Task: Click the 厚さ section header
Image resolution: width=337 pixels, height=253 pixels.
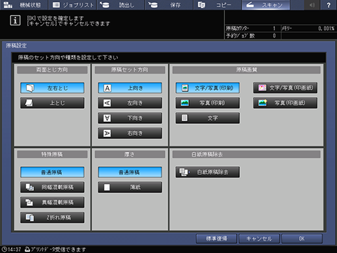Action: point(130,155)
